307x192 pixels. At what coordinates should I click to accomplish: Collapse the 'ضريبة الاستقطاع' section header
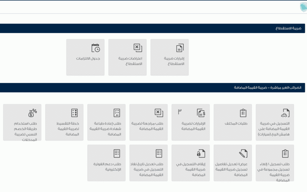(152, 28)
